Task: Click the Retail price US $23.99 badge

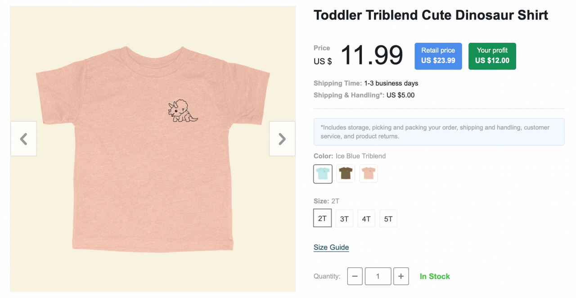Action: (438, 56)
